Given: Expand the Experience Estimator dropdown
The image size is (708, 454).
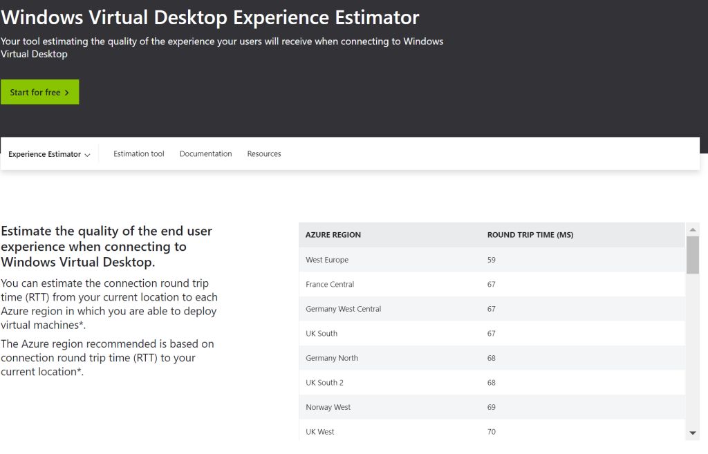Looking at the screenshot, I should pos(49,154).
